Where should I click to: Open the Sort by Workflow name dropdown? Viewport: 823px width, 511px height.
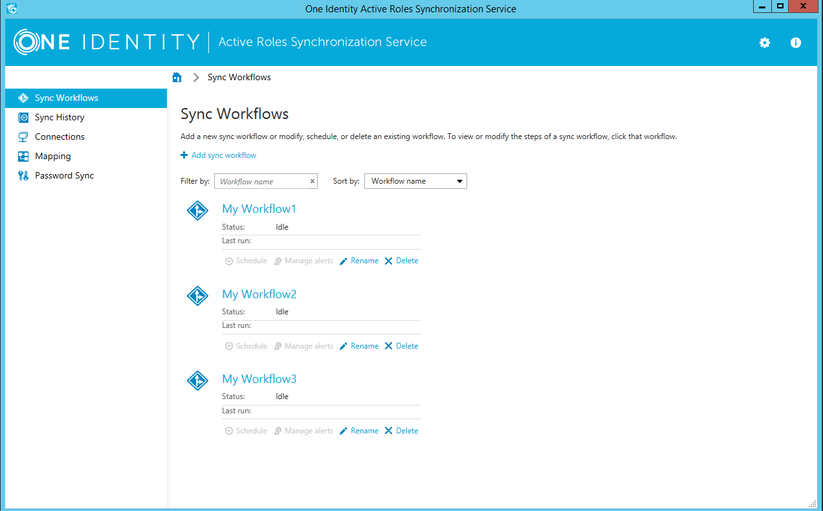click(x=415, y=181)
